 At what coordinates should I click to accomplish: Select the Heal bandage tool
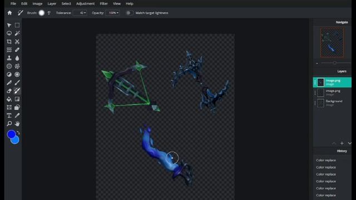pos(17,49)
